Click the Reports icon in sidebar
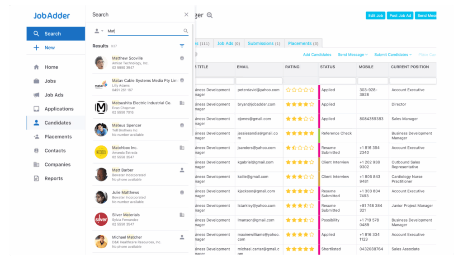 click(36, 178)
